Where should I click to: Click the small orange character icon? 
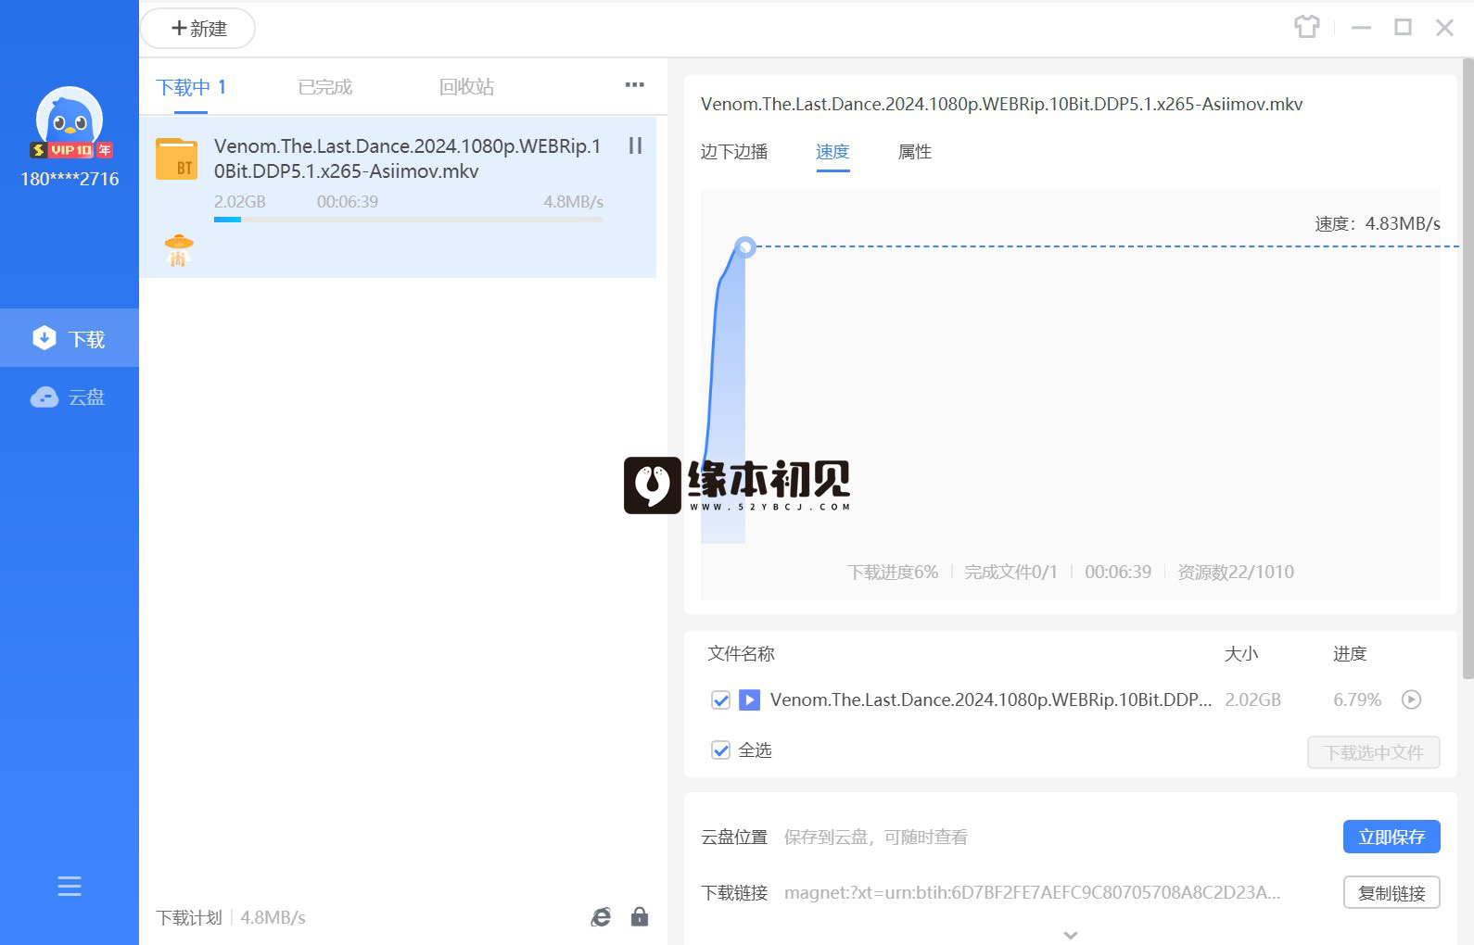[178, 250]
